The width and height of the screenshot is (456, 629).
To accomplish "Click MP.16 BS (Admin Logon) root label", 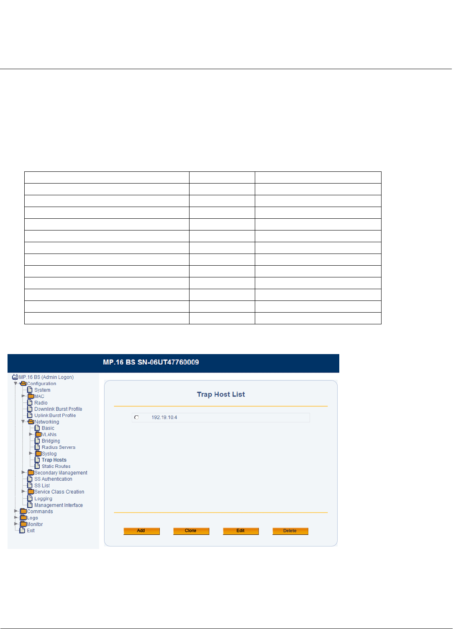I will (x=46, y=377).
